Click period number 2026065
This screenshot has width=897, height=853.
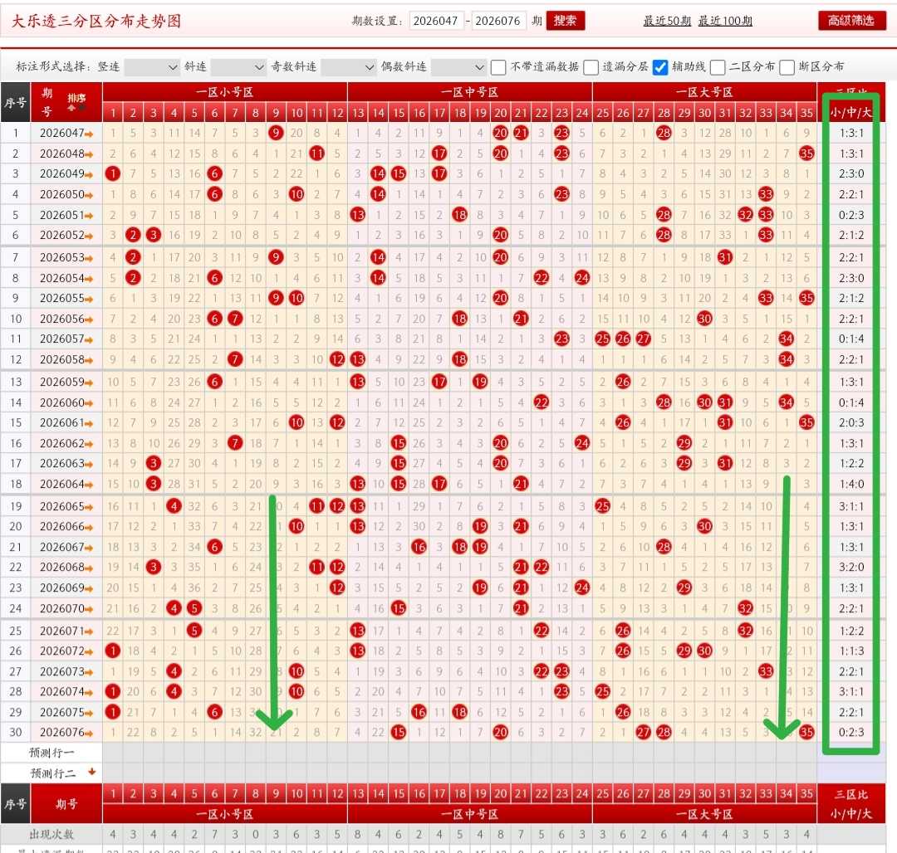pos(61,507)
